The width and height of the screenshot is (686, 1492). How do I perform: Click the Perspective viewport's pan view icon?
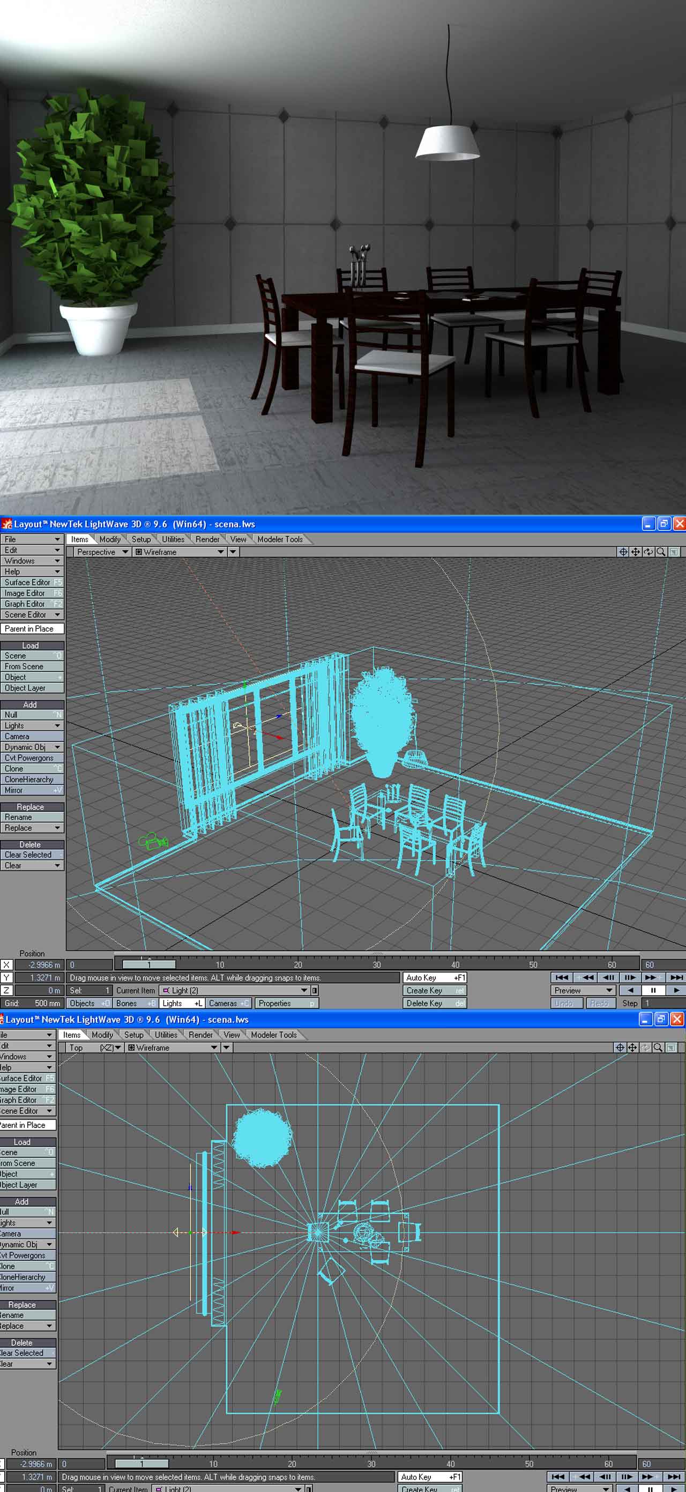pyautogui.click(x=636, y=552)
